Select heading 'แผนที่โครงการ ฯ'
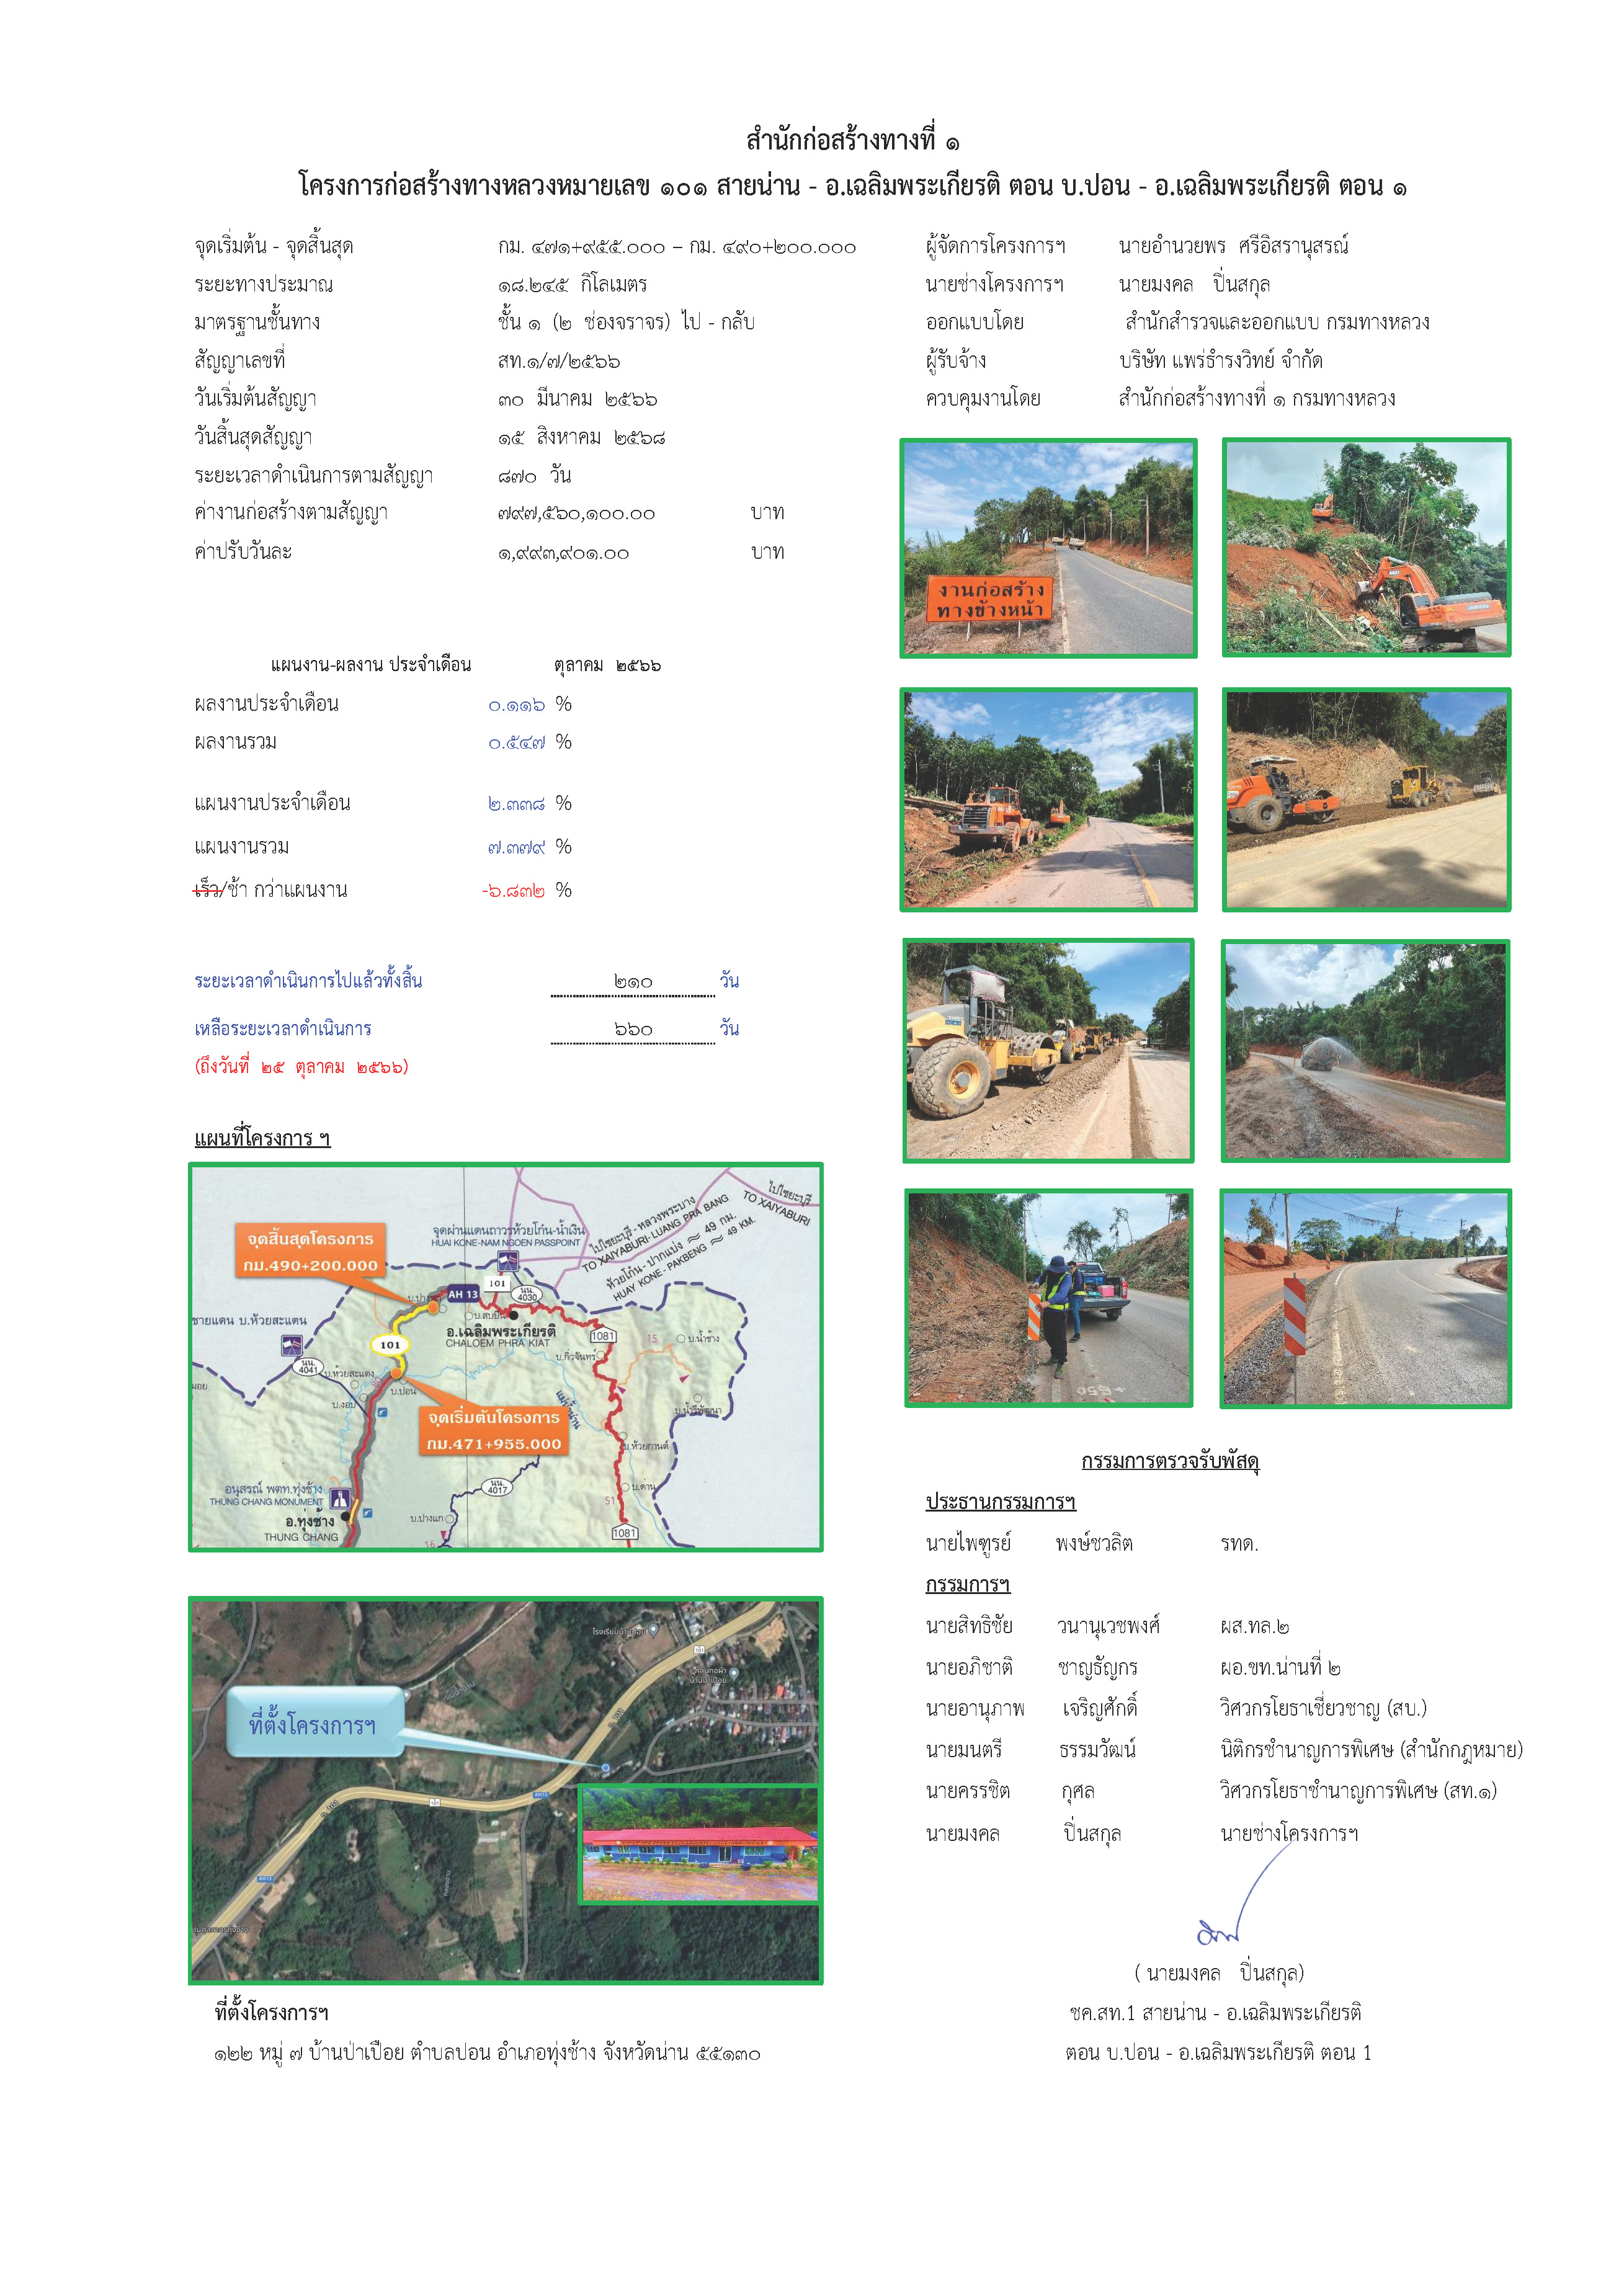 (262, 1138)
